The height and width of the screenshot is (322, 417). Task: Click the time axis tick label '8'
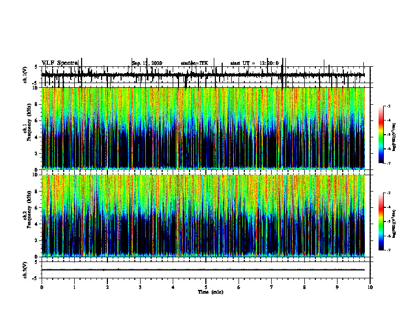(x=304, y=287)
